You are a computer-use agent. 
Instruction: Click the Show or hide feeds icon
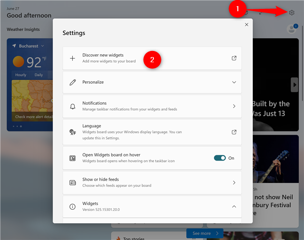point(73,182)
